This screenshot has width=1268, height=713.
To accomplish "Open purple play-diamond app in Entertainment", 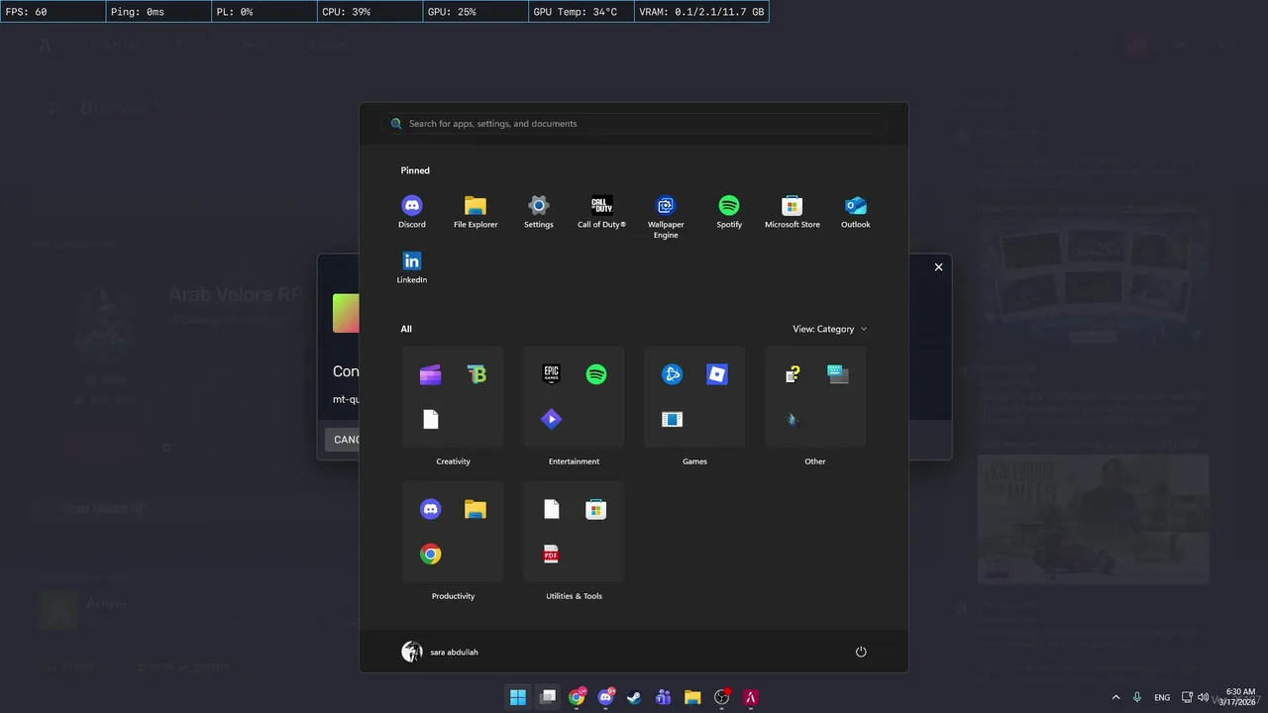I will (x=552, y=419).
